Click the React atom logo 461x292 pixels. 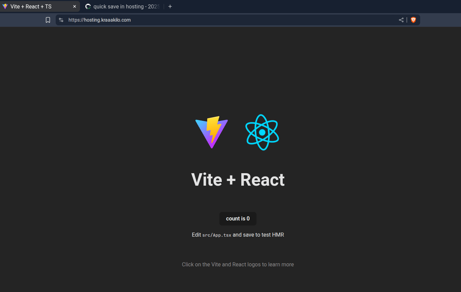click(x=262, y=132)
